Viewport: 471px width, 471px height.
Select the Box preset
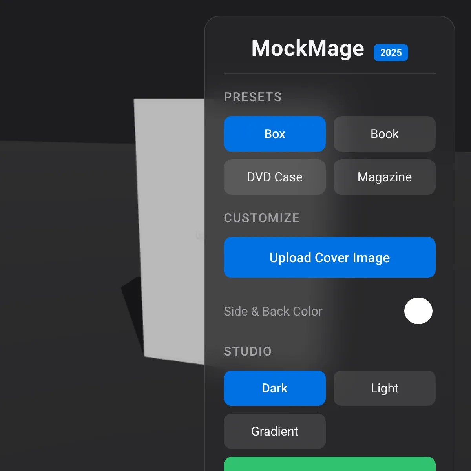[x=275, y=134]
